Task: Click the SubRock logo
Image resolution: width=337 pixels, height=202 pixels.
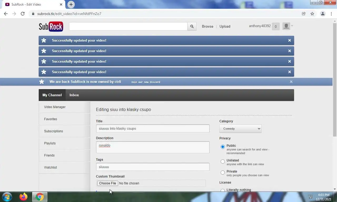Action: click(x=51, y=26)
